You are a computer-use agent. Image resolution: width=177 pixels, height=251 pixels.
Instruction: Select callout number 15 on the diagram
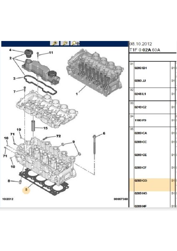46,128
